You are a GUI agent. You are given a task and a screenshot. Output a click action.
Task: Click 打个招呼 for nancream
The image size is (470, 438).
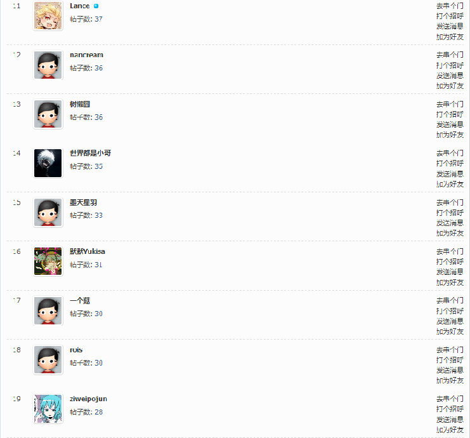tap(450, 65)
